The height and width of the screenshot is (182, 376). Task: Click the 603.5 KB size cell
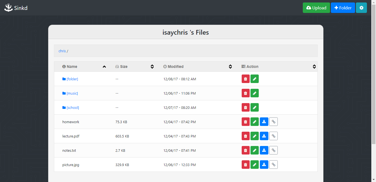pos(122,136)
